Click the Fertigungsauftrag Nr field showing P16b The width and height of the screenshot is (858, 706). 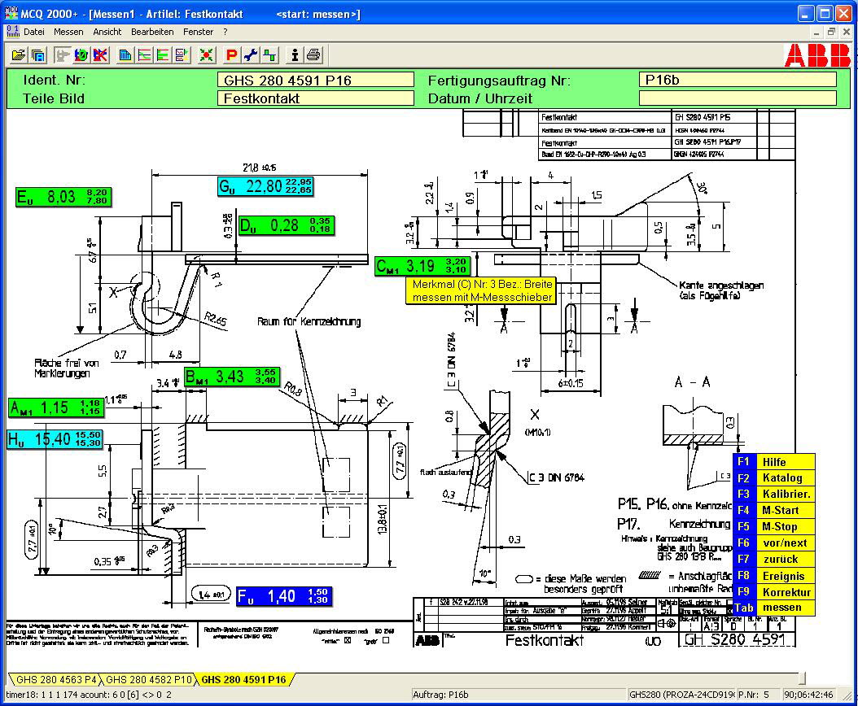pos(738,80)
